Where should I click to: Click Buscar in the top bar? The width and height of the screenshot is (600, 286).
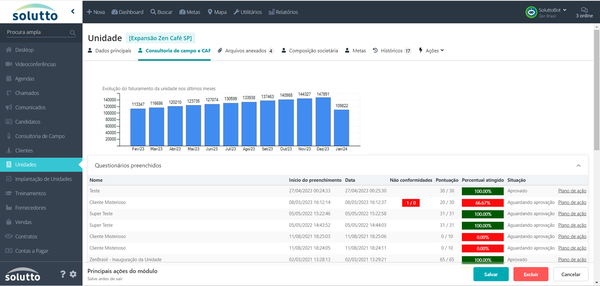pyautogui.click(x=161, y=12)
